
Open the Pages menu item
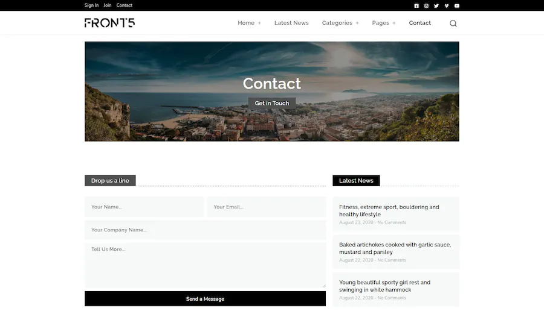click(x=381, y=23)
